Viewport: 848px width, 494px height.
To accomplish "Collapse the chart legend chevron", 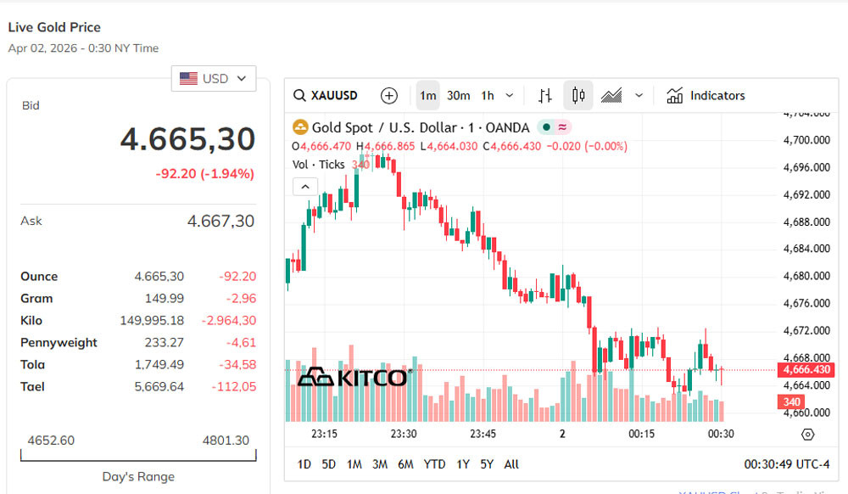I will 304,186.
